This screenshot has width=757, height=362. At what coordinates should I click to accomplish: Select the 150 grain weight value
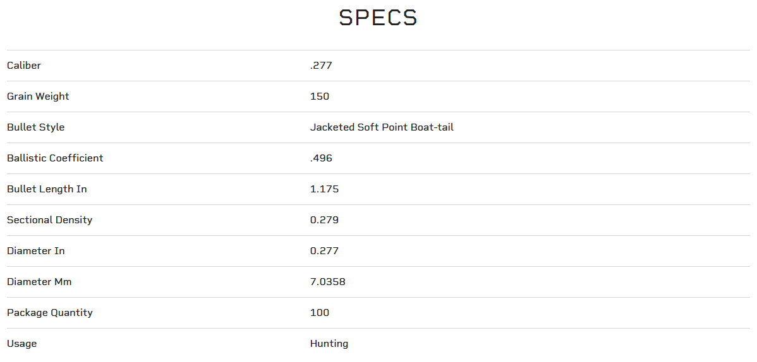click(x=320, y=96)
